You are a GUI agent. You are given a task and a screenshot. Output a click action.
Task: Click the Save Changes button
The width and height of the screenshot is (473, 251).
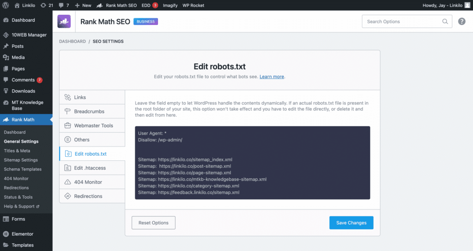point(352,223)
